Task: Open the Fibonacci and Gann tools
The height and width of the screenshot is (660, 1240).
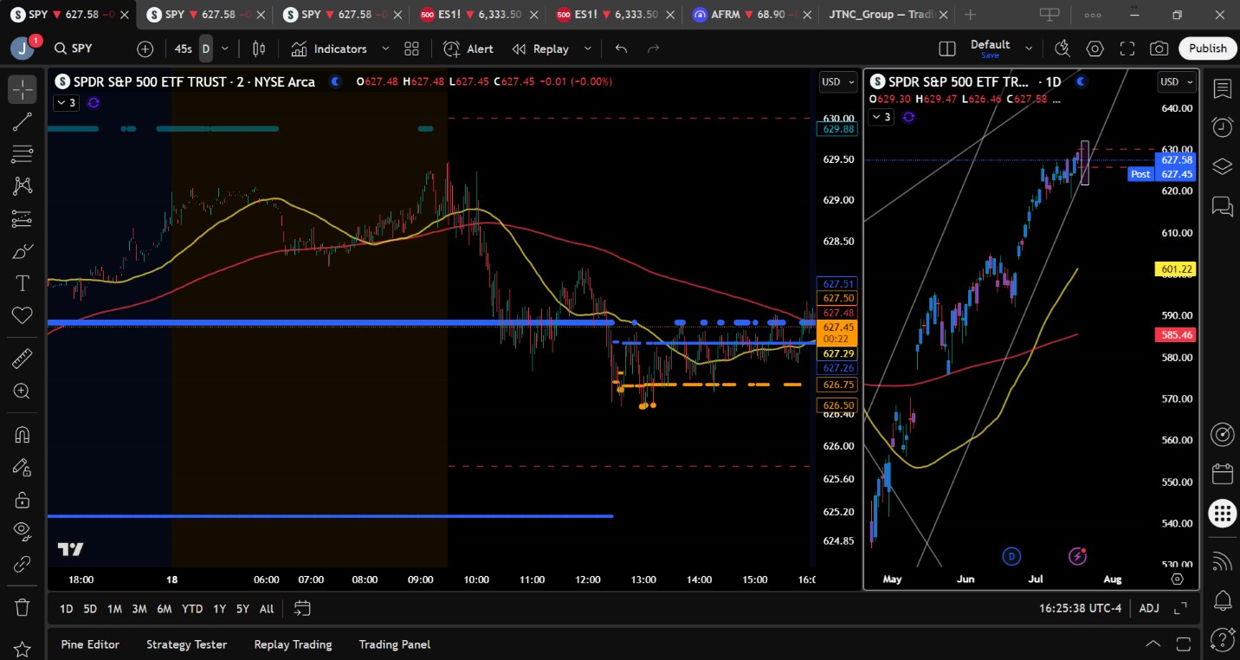Action: click(x=23, y=154)
